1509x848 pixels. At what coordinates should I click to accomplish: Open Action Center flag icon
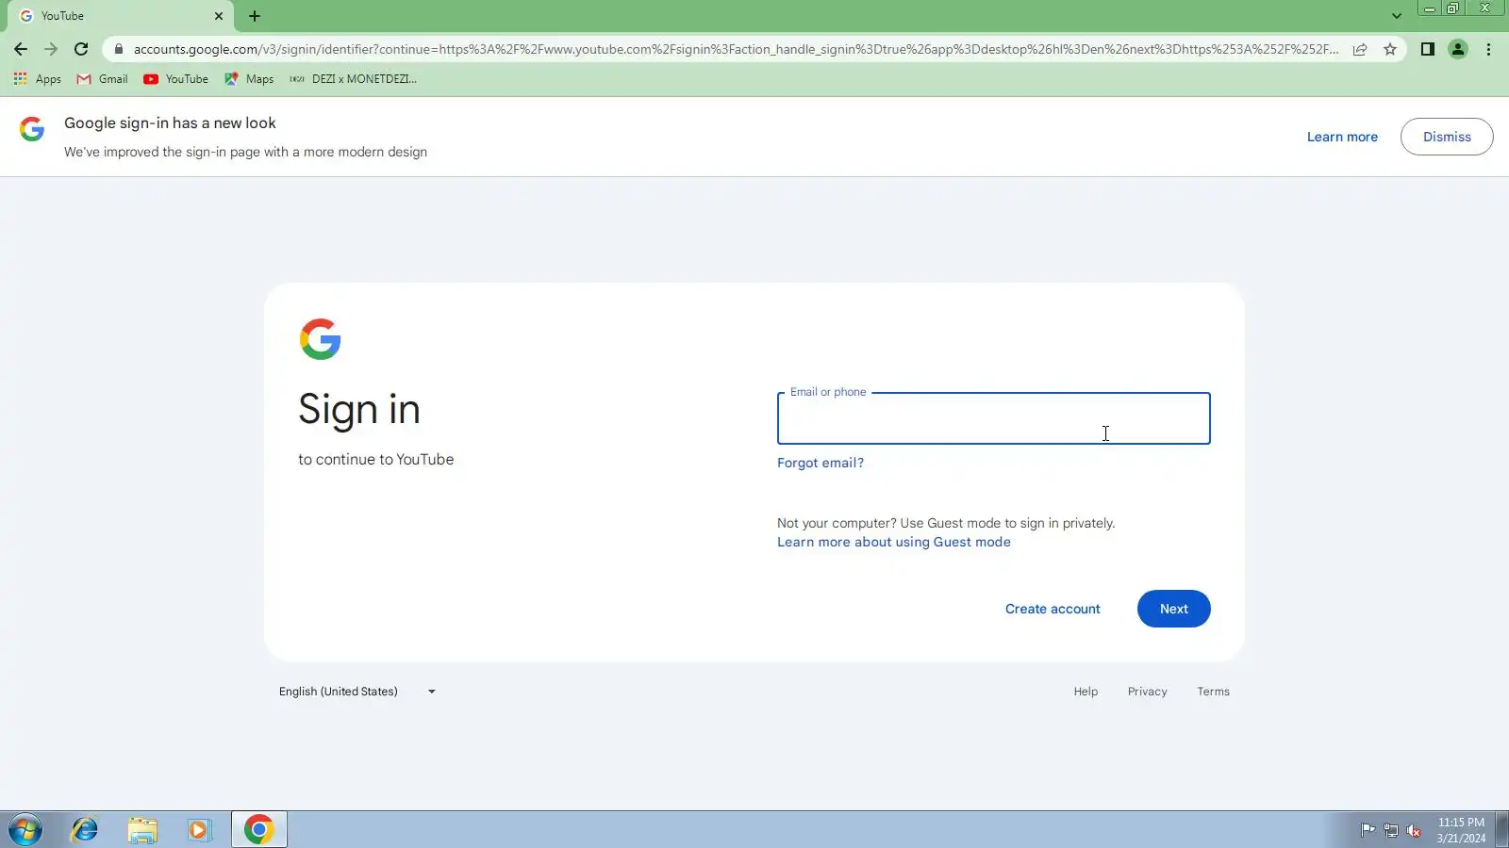coord(1368,830)
